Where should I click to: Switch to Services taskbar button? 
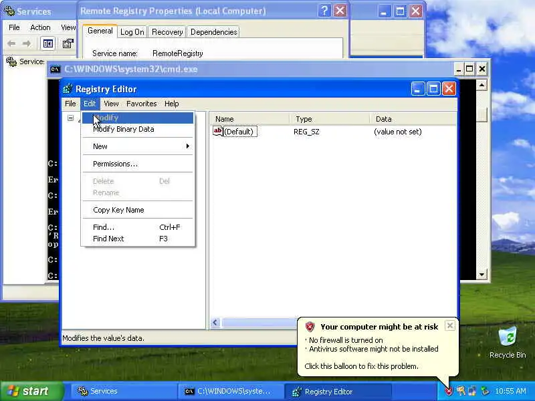coord(123,391)
